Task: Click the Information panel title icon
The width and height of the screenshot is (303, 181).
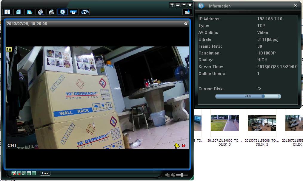Action: 201,6
